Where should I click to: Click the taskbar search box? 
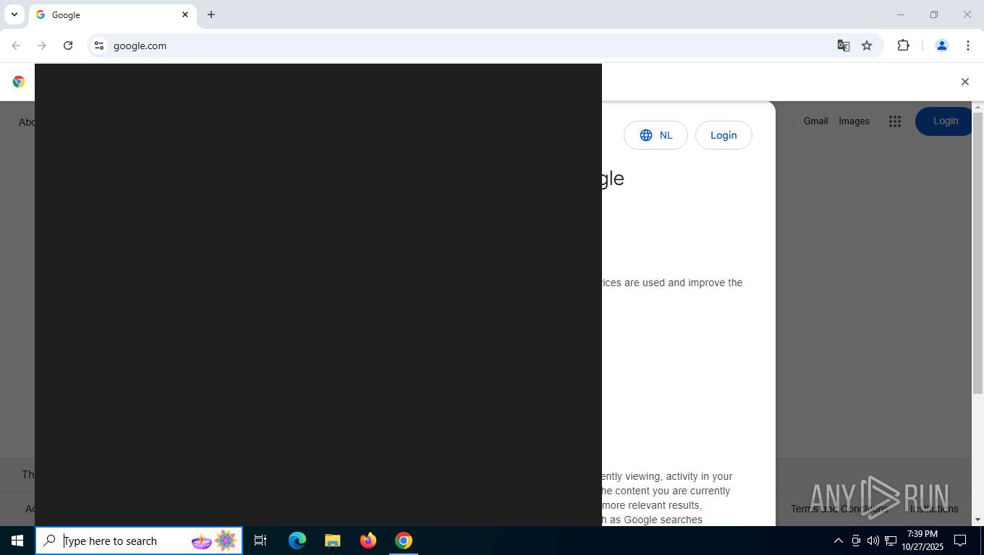[x=139, y=541]
